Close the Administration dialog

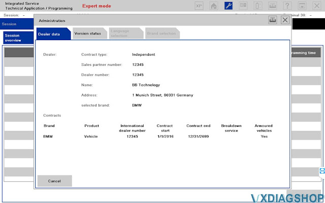[285, 20]
